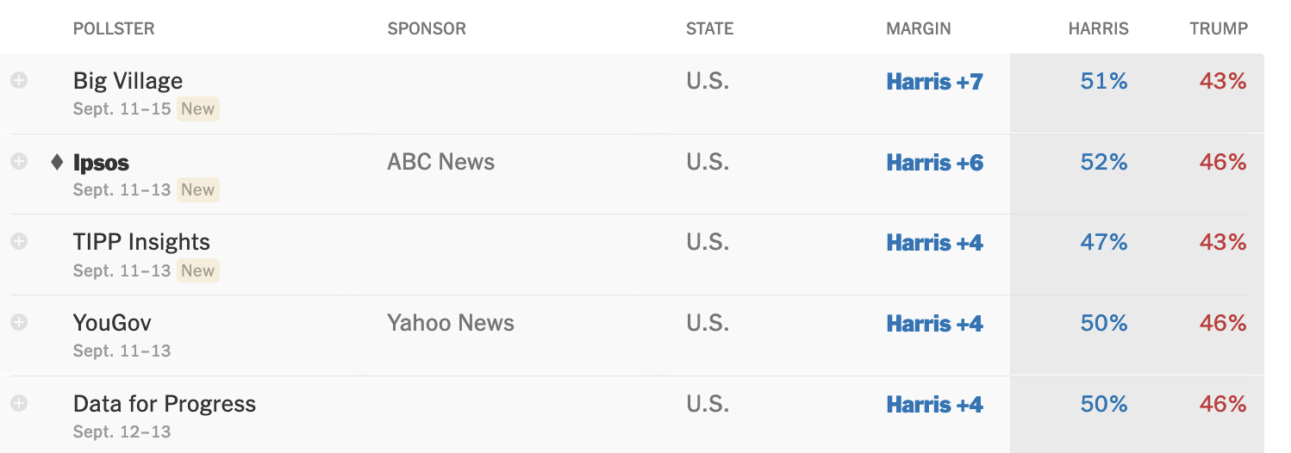Expand the Ipsos poll details

19,161
